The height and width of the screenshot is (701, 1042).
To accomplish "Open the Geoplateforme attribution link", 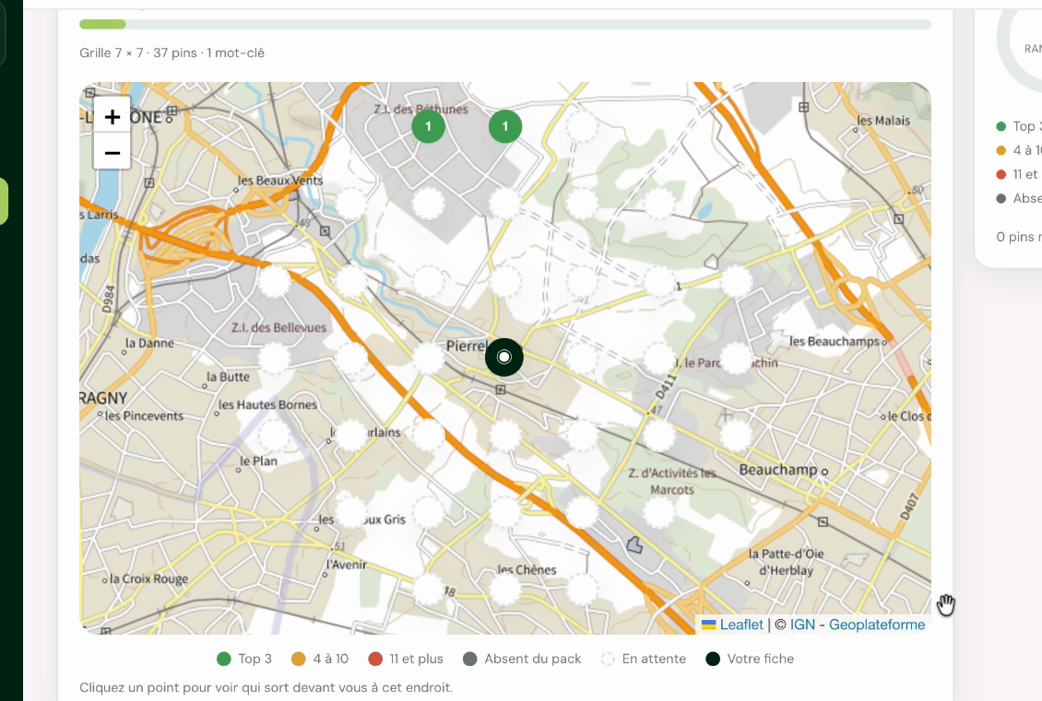I will click(877, 625).
